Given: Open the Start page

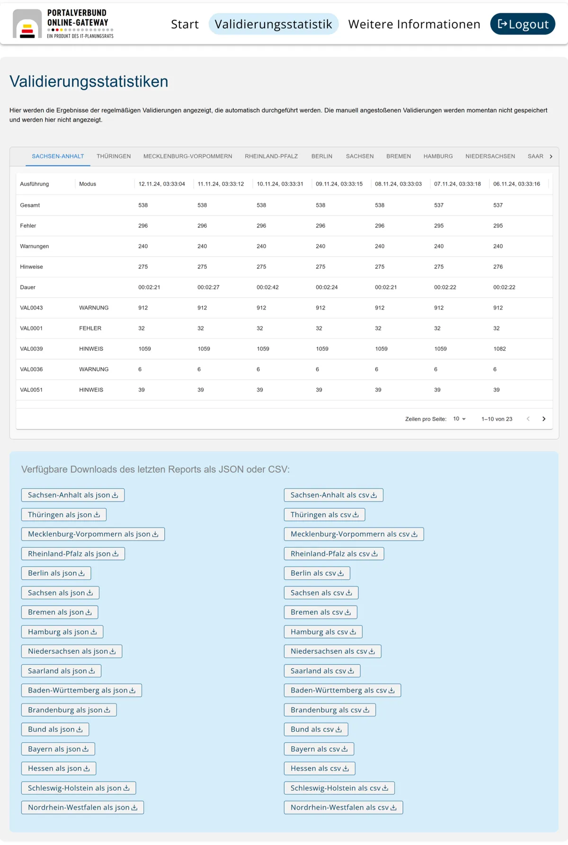Looking at the screenshot, I should tap(185, 24).
